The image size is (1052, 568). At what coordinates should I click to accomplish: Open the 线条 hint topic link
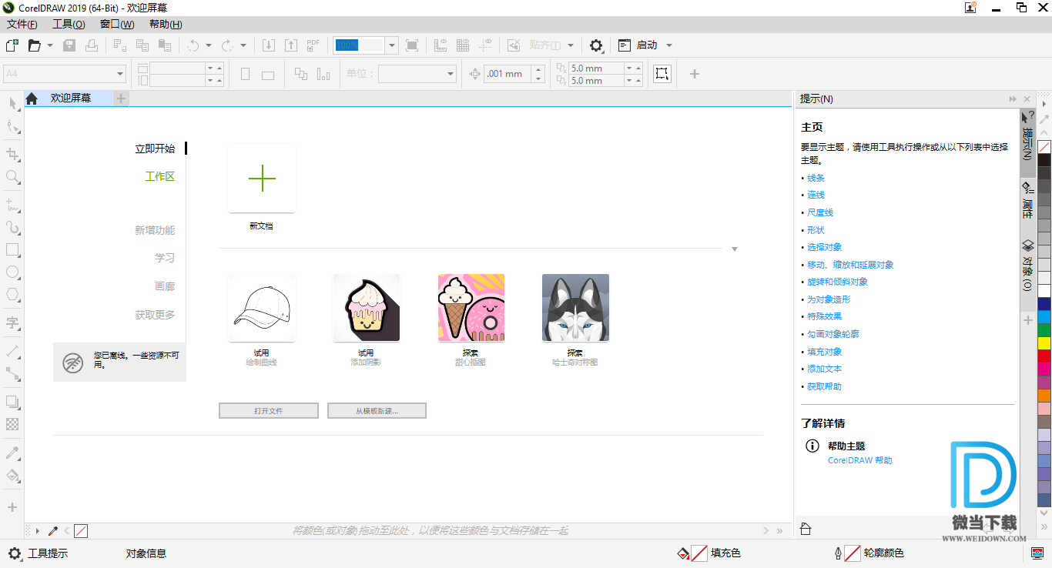coord(816,178)
